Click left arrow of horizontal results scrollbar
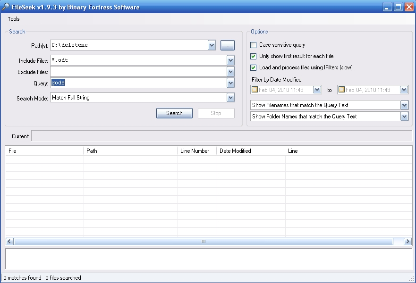 pos(10,241)
